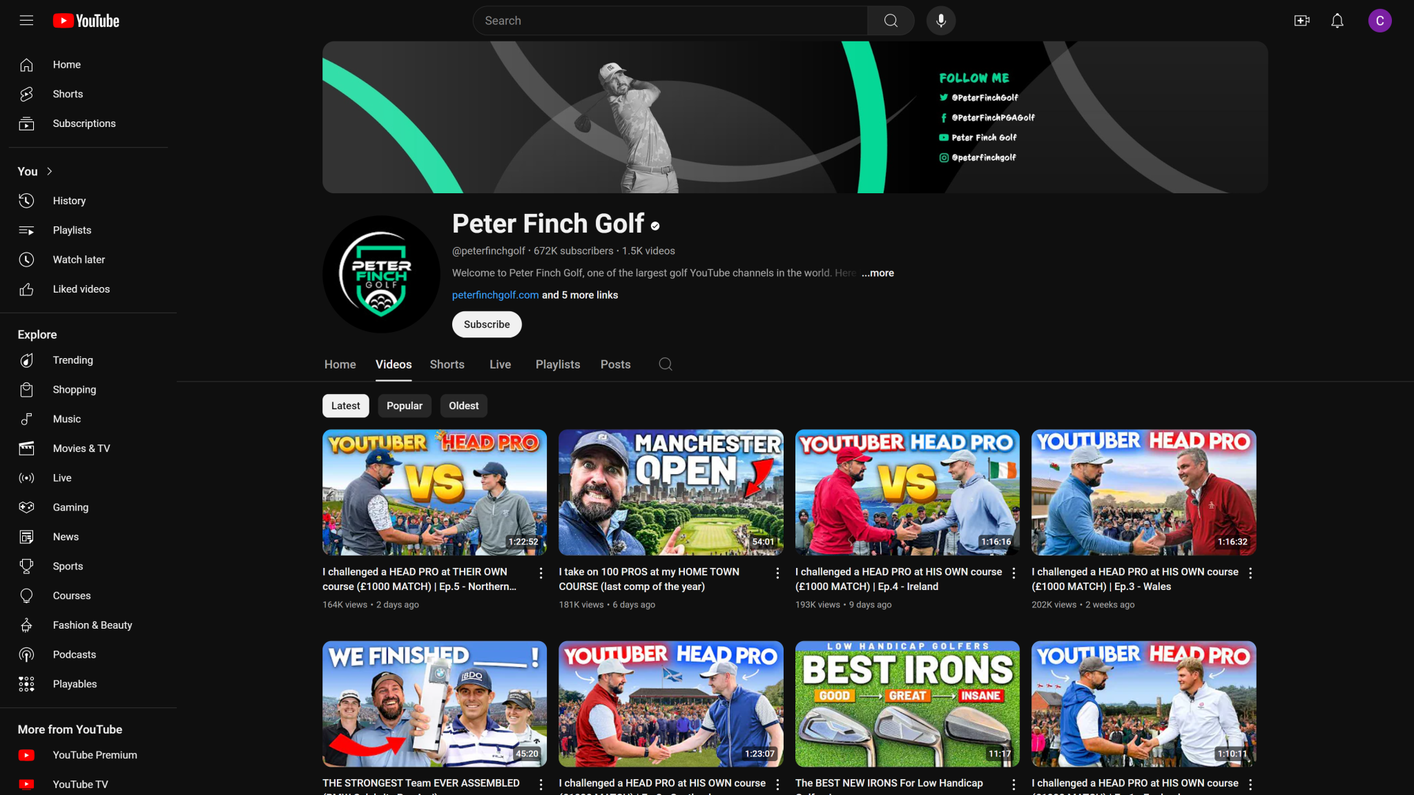Enable the Oldest sort filter
1414x795 pixels.
pyautogui.click(x=463, y=406)
